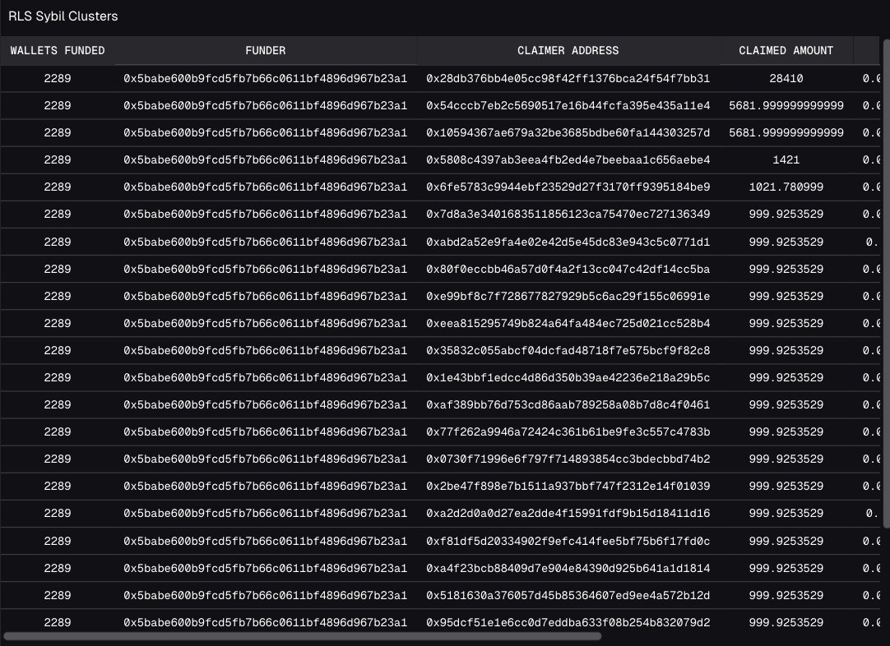
Task: Select claimer address 0x77f262a9946a72424c361b61be9fe3c557c4783b
Action: 568,432
